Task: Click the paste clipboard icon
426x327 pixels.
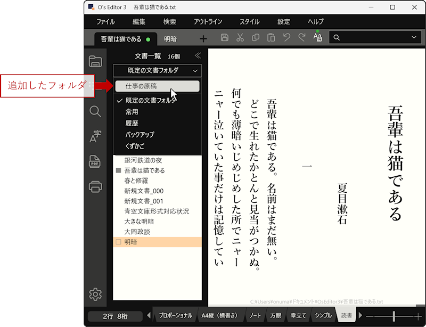Action: (x=271, y=38)
